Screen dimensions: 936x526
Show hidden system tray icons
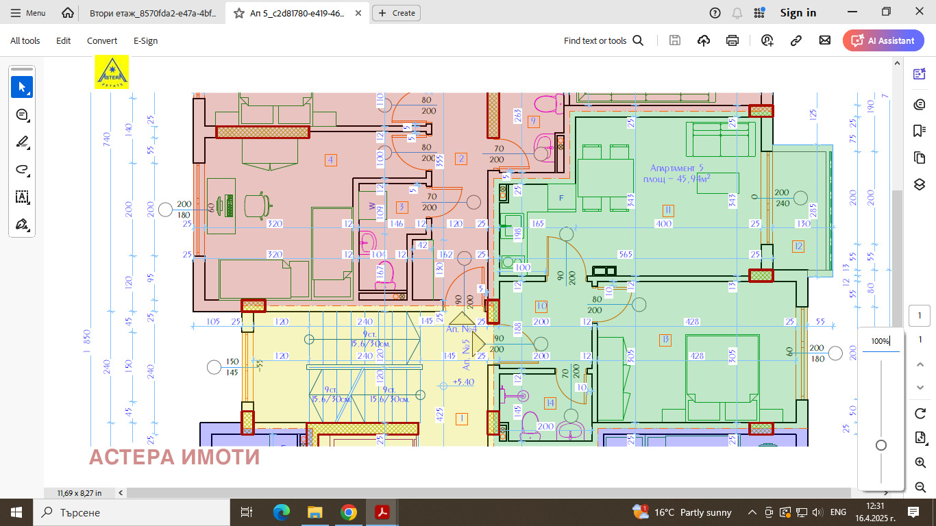point(752,512)
